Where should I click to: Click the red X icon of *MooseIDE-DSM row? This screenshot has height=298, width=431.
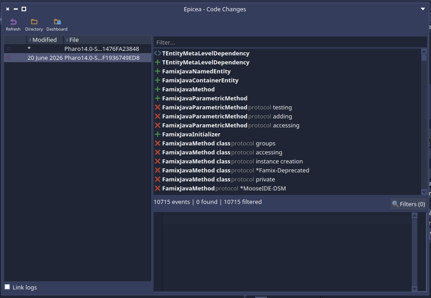coord(158,189)
